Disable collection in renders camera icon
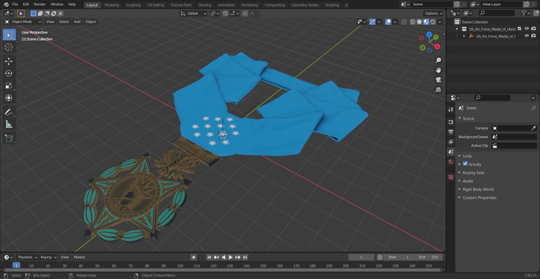540x279 pixels. [533, 28]
